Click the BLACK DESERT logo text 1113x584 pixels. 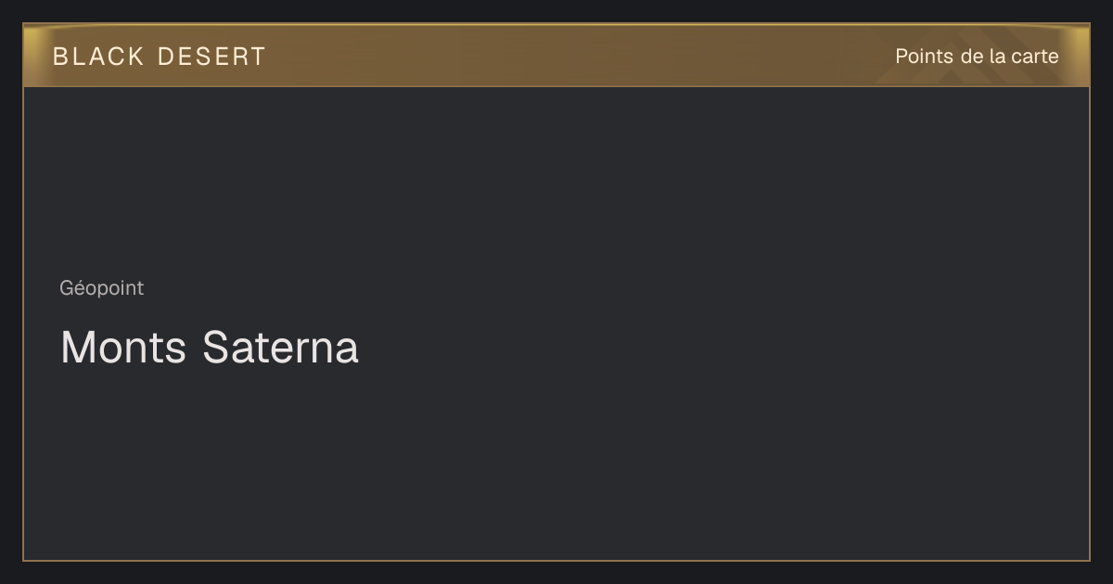(x=159, y=57)
